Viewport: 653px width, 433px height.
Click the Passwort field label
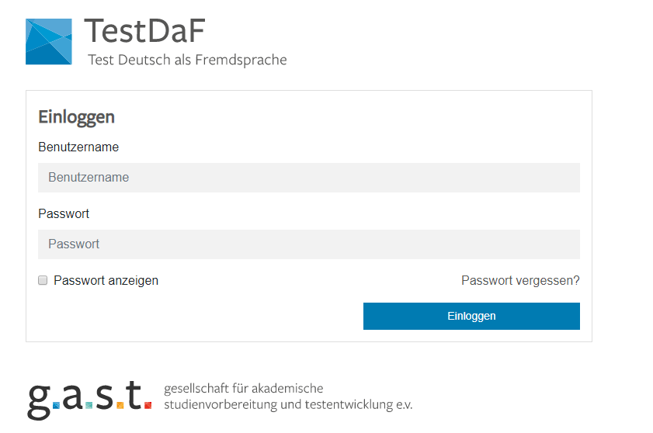[64, 213]
